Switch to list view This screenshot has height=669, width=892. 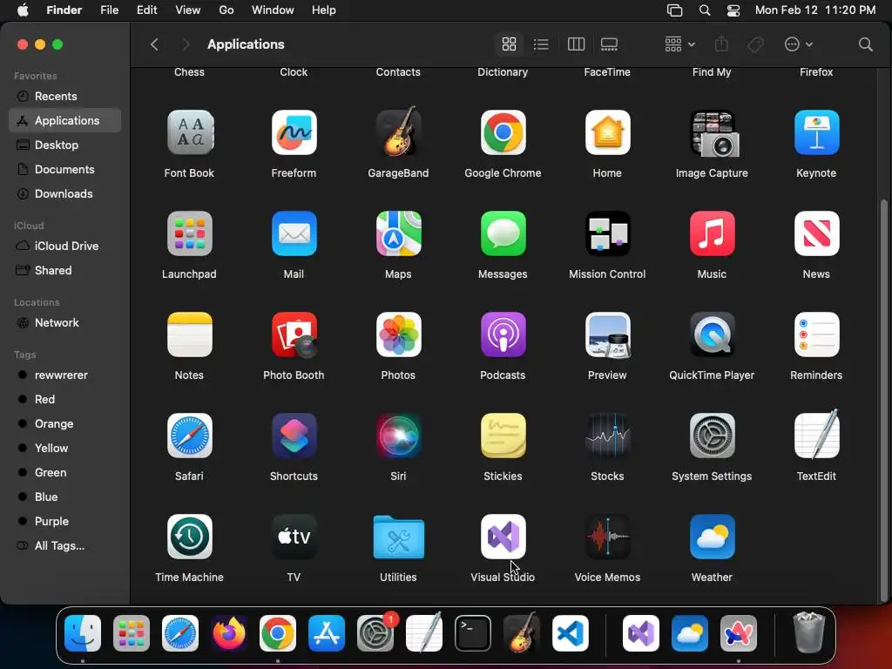click(x=541, y=44)
